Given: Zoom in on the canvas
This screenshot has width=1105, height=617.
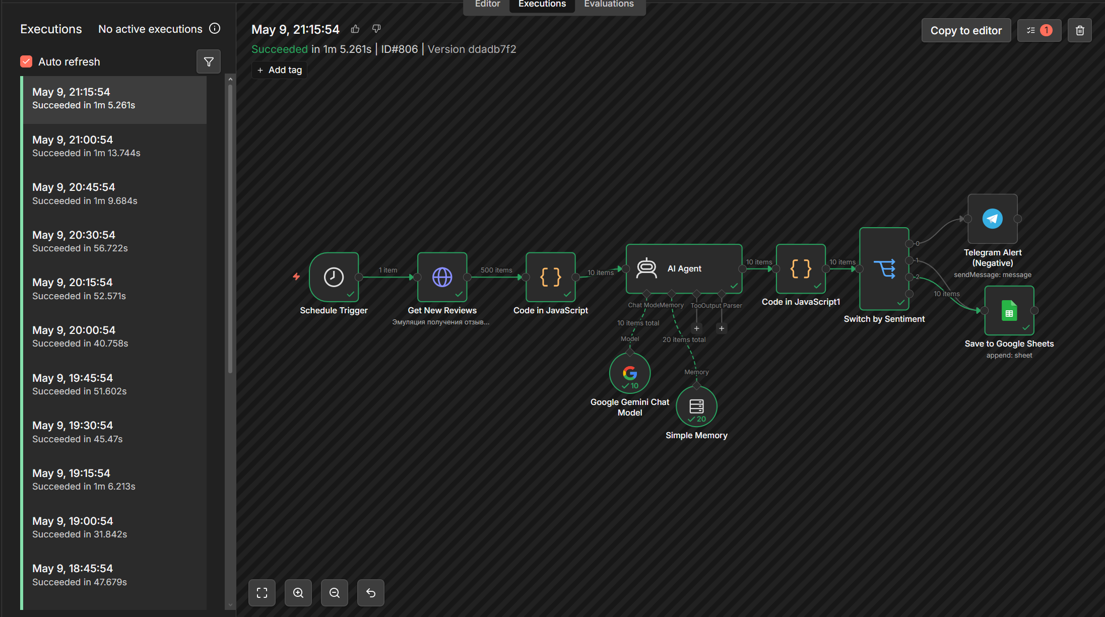Looking at the screenshot, I should [x=298, y=593].
